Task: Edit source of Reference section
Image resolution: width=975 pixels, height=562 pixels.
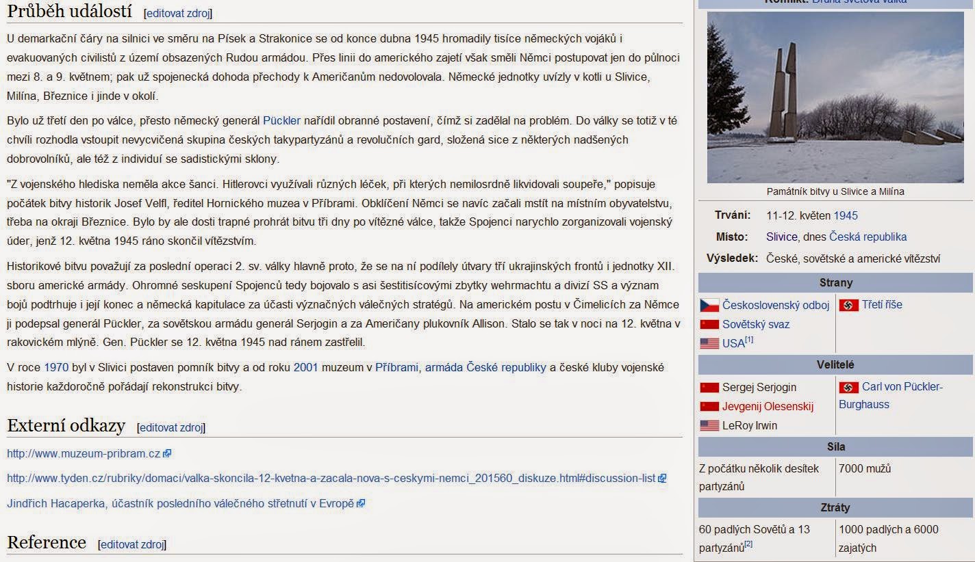Action: coord(132,545)
